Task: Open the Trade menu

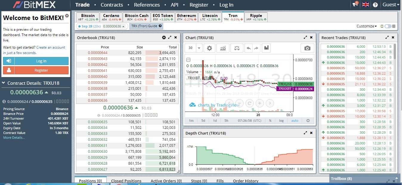Action: (x=82, y=5)
